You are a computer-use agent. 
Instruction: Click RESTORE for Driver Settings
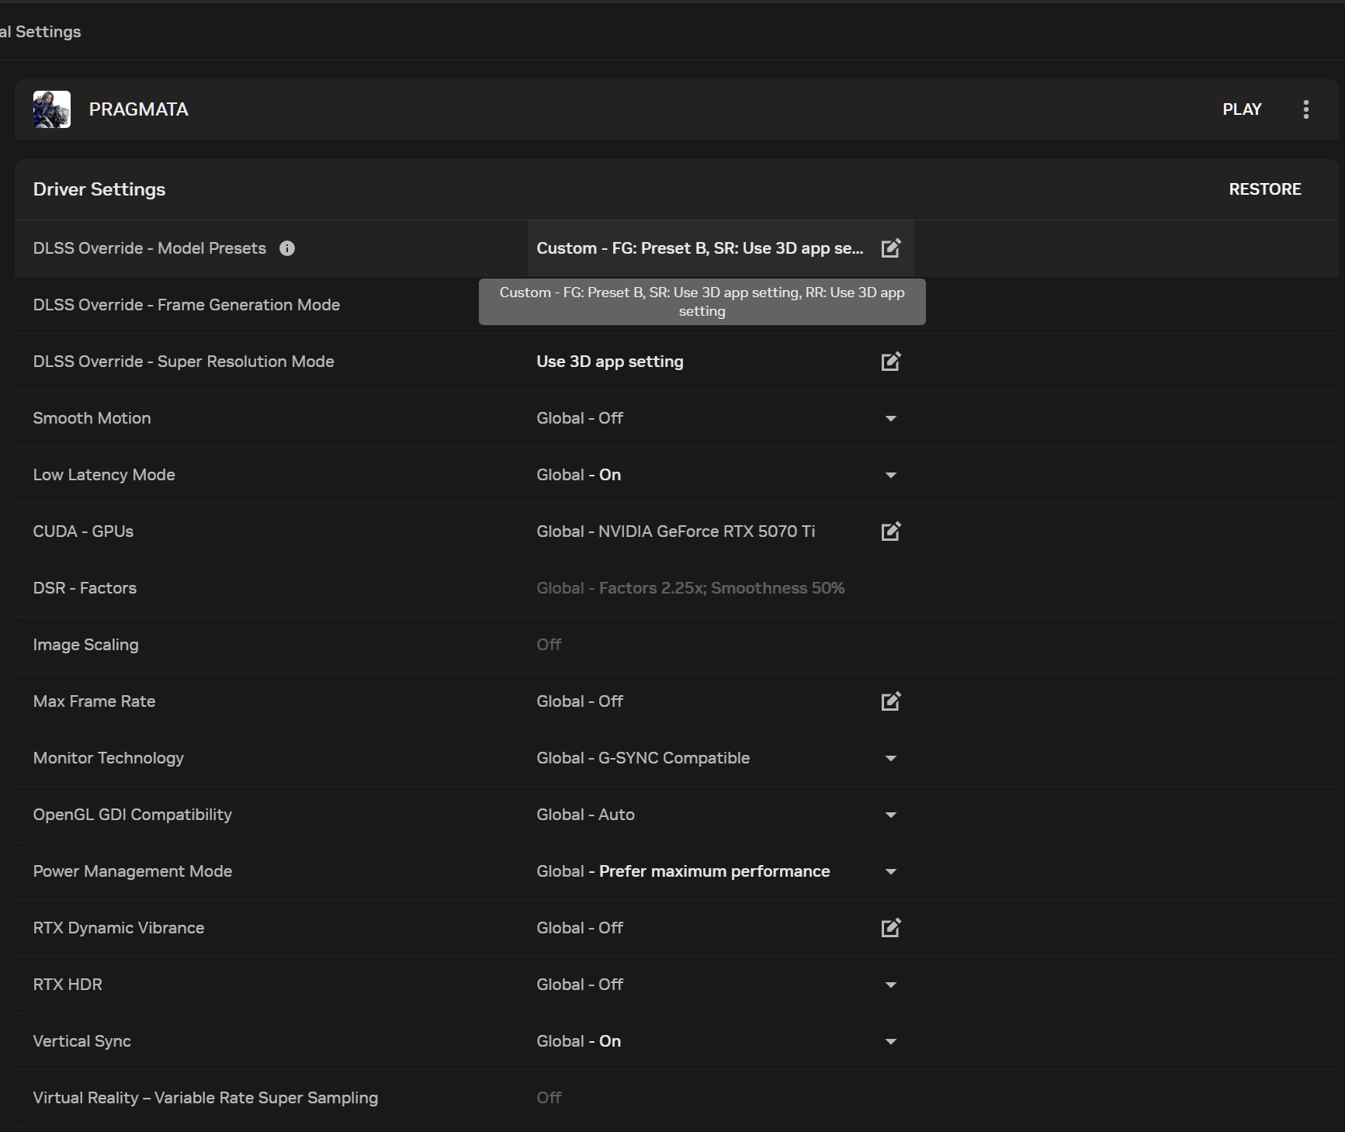click(1265, 189)
